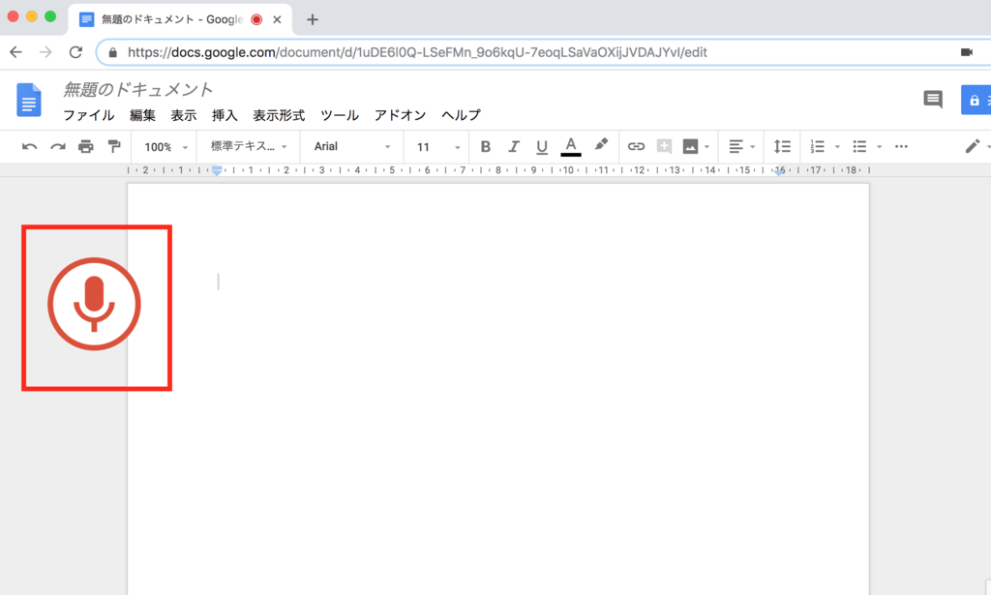This screenshot has height=595, width=991.
Task: Toggle italic formatting
Action: (x=513, y=146)
